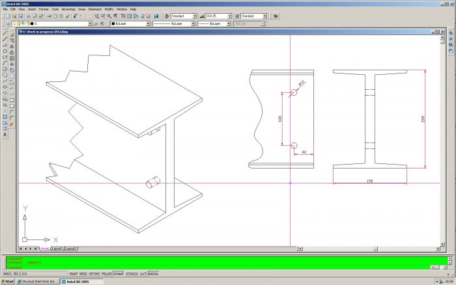456x285 pixels.
Task: Click the Scale modify tool
Action: point(12,76)
